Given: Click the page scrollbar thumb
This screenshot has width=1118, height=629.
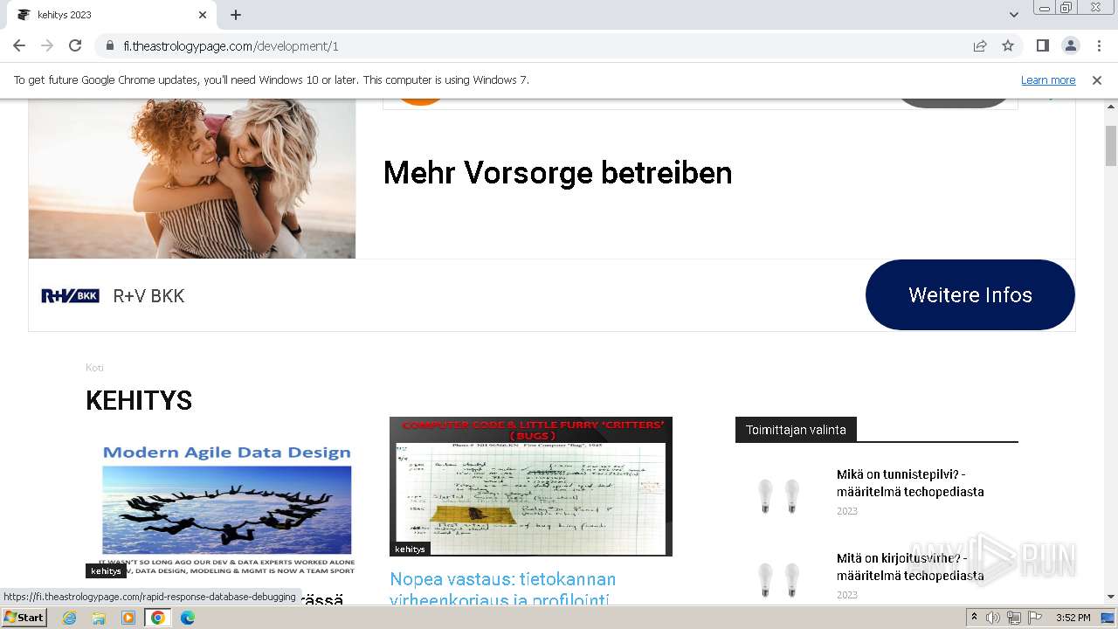Looking at the screenshot, I should point(1111,146).
